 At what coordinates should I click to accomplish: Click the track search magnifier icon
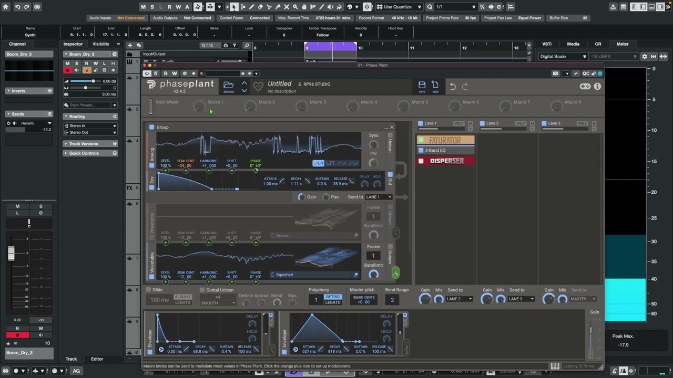pos(246,45)
